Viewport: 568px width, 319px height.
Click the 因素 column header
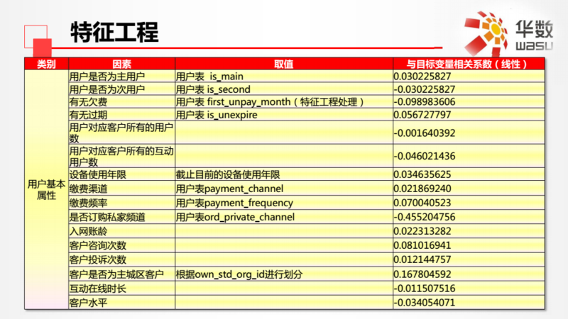(x=121, y=64)
